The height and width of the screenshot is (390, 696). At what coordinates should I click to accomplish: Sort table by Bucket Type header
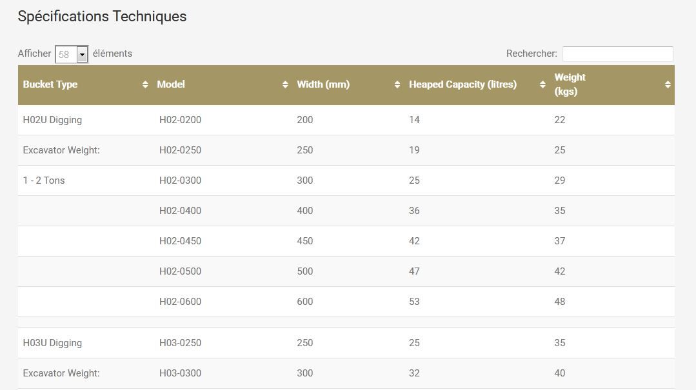(50, 84)
